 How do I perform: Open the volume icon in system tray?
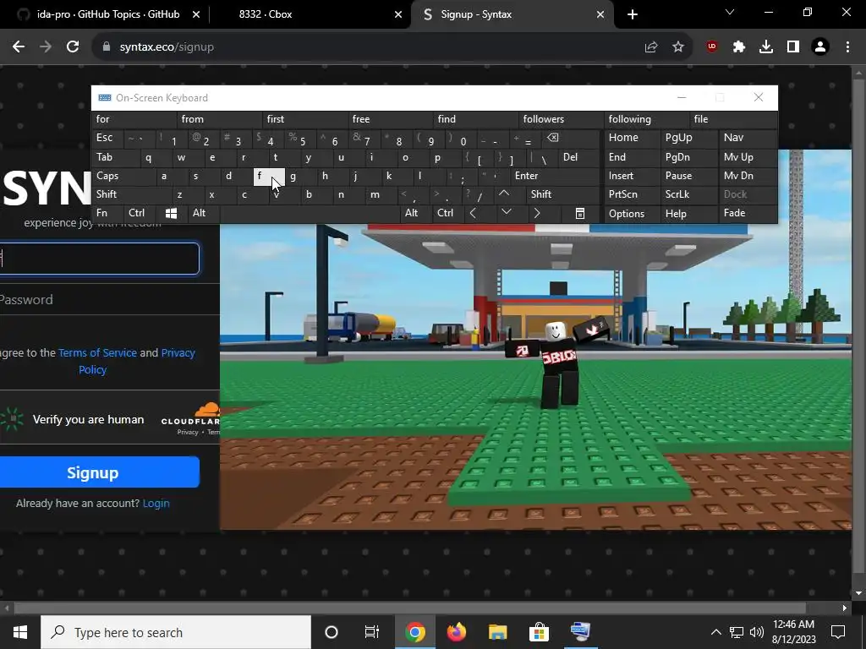[757, 632]
